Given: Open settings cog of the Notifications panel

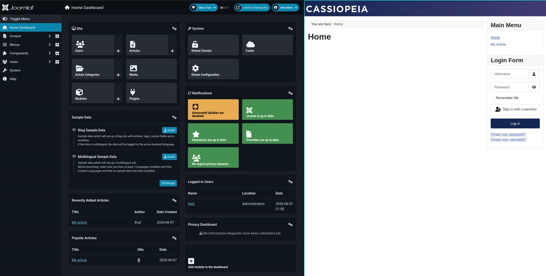Looking at the screenshot, I should [290, 93].
